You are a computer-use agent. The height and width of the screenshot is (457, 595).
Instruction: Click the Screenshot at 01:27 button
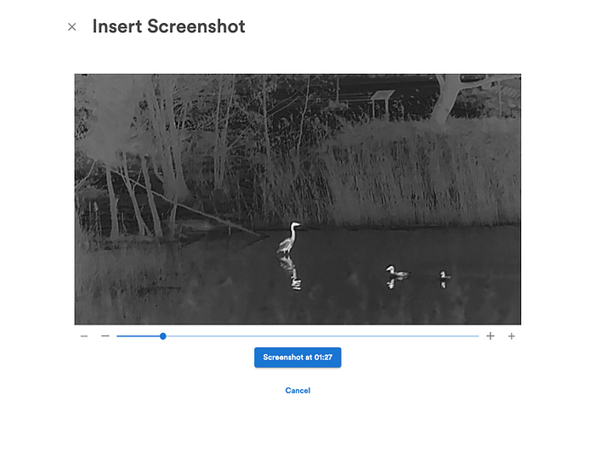[x=297, y=358]
